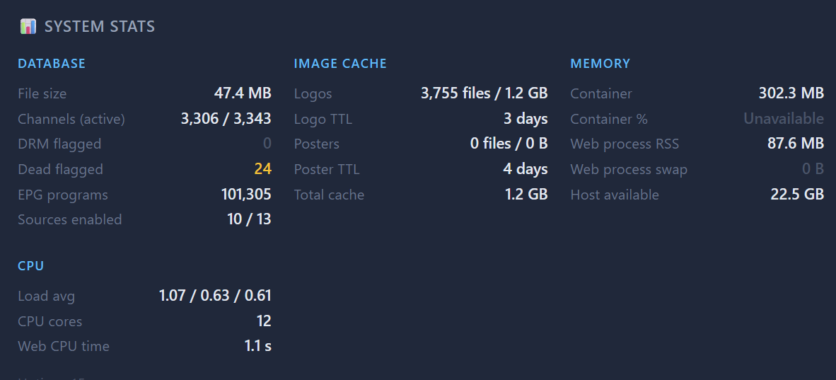Image resolution: width=836 pixels, height=380 pixels.
Task: Select the Web process RSS value 87.6 MB
Action: [x=795, y=144]
